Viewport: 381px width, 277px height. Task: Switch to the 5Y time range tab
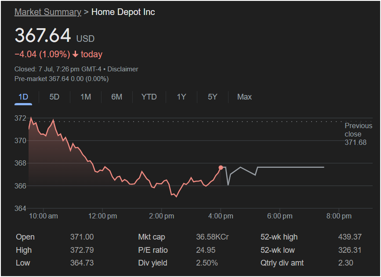pyautogui.click(x=212, y=97)
